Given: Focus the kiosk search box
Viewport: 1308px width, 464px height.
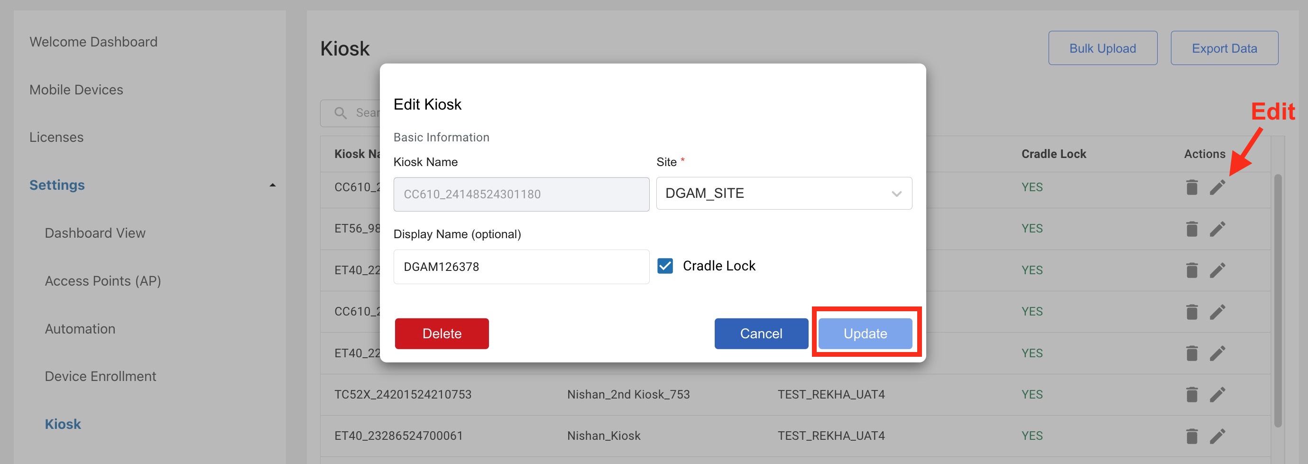Looking at the screenshot, I should (x=350, y=113).
